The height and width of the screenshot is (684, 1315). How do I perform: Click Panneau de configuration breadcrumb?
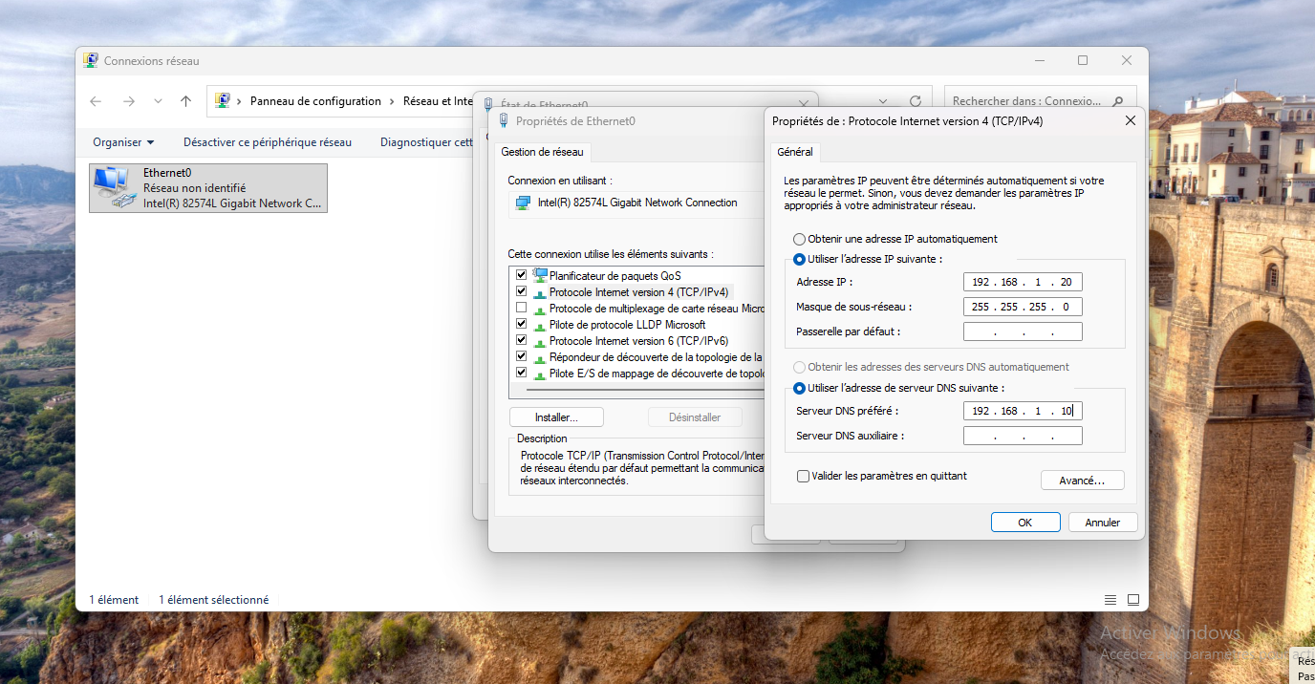[x=315, y=101]
